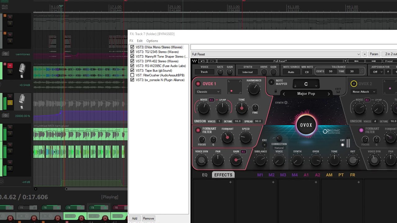Image resolution: width=397 pixels, height=223 pixels.
Task: Select the M1 modulator tab
Action: (260, 175)
